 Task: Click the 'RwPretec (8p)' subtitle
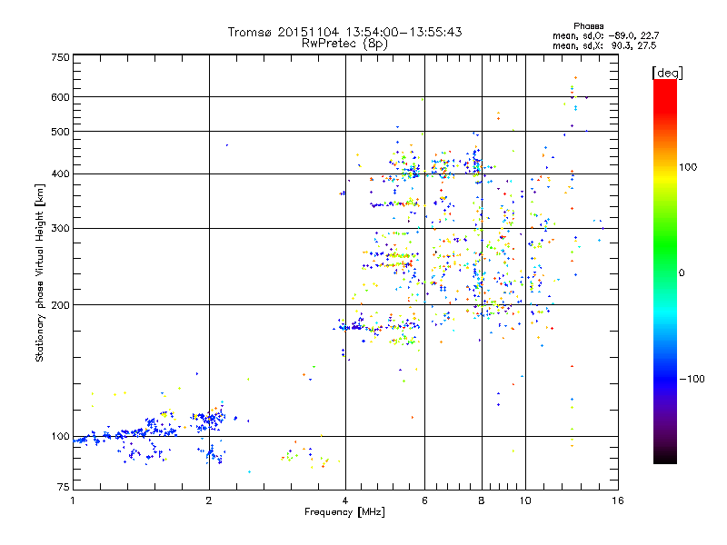344,44
